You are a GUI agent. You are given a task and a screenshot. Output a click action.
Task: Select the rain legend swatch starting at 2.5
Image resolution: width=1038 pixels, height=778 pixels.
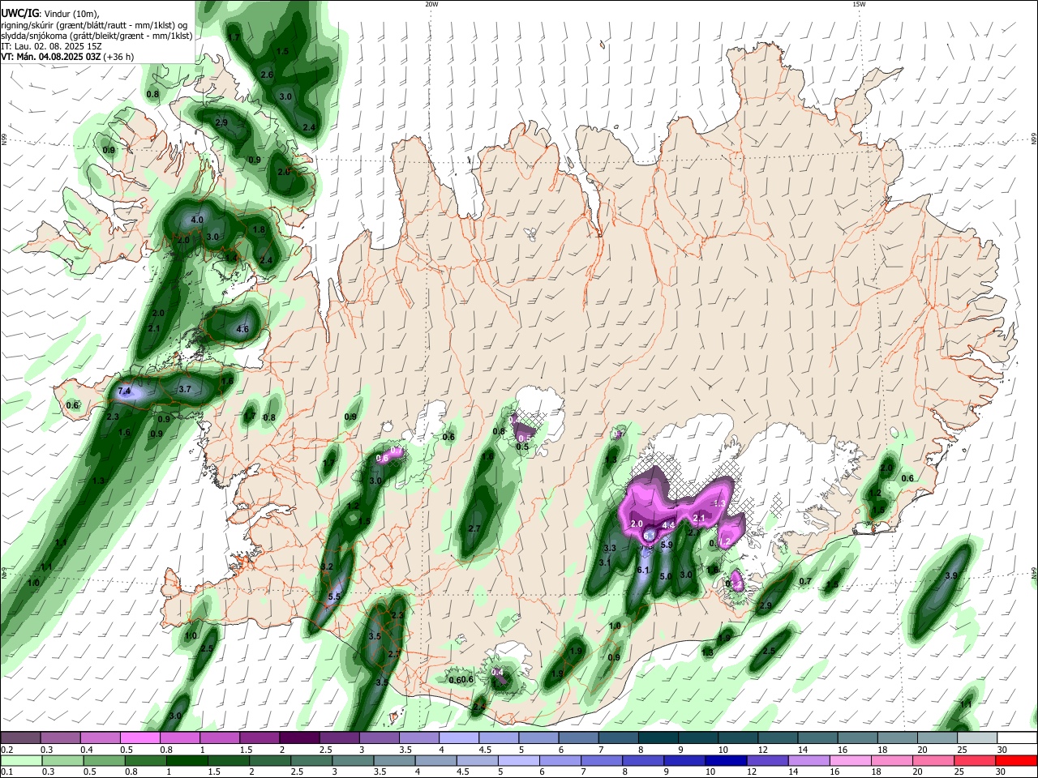[311, 760]
